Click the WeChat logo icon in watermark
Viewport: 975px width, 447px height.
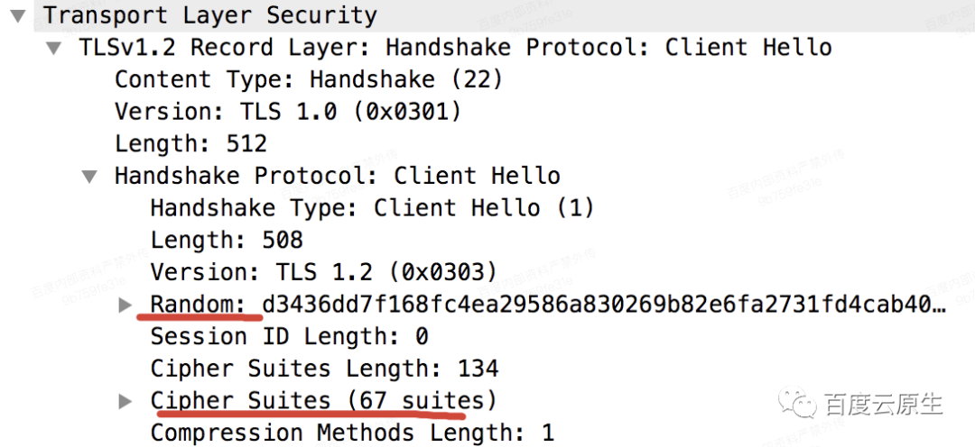click(x=798, y=402)
